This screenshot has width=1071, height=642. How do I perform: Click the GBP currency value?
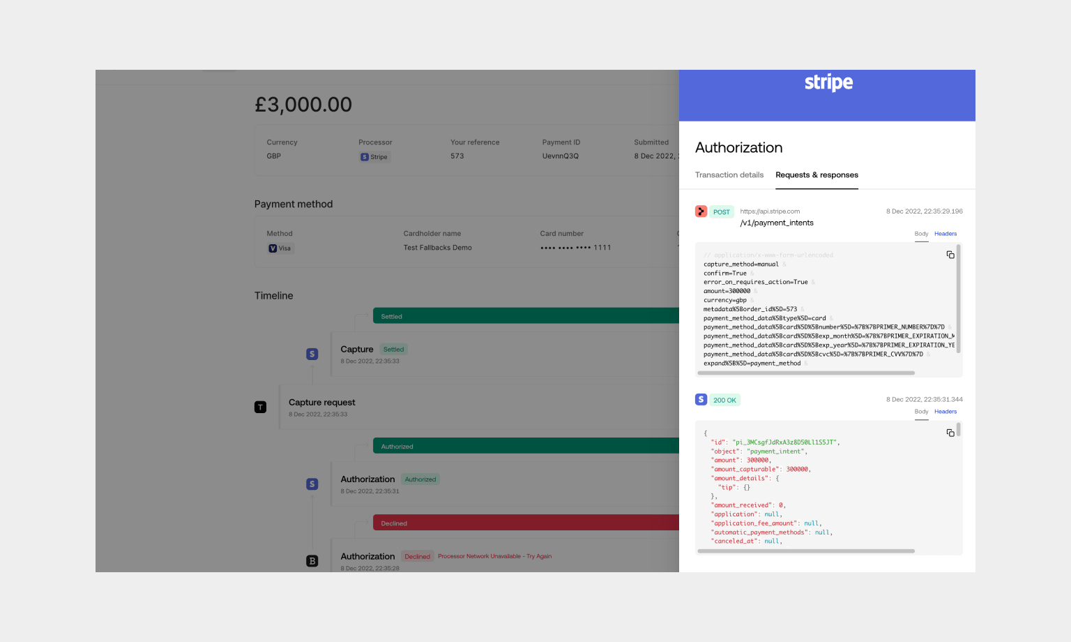pyautogui.click(x=273, y=156)
